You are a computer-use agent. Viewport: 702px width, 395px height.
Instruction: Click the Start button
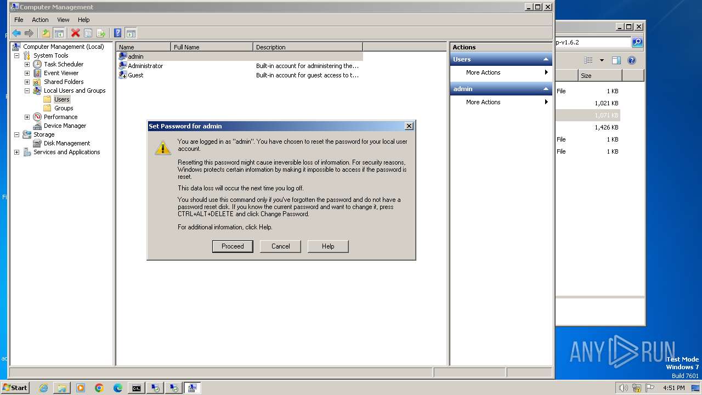coord(15,388)
